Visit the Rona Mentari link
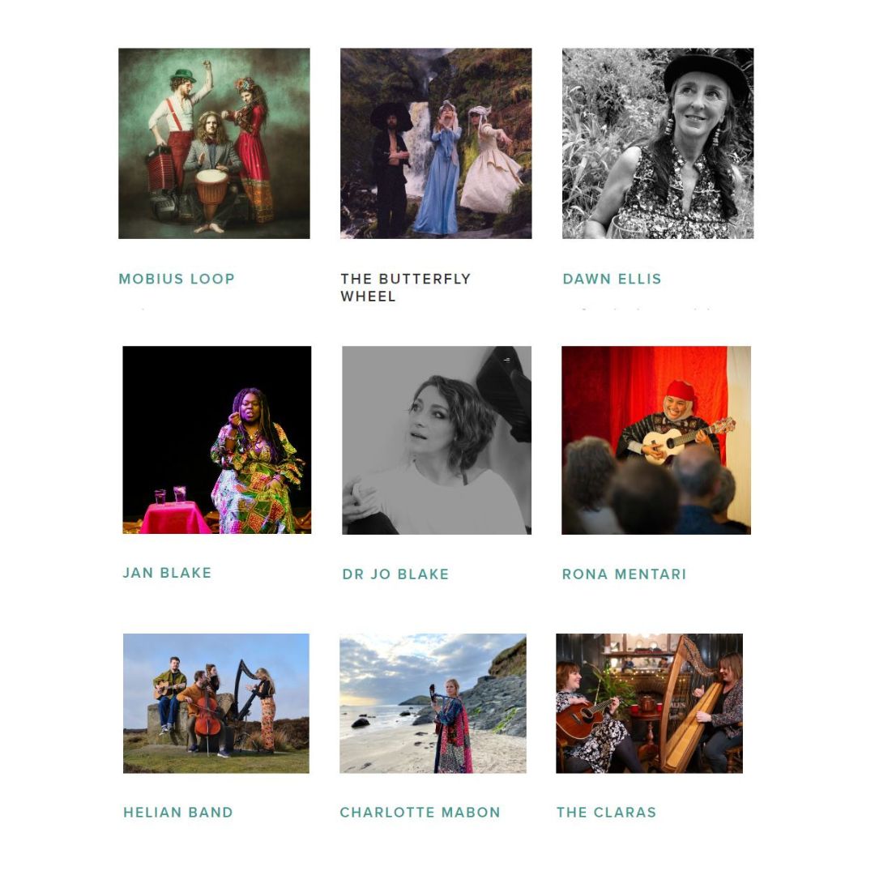This screenshot has width=875, height=875. point(624,574)
